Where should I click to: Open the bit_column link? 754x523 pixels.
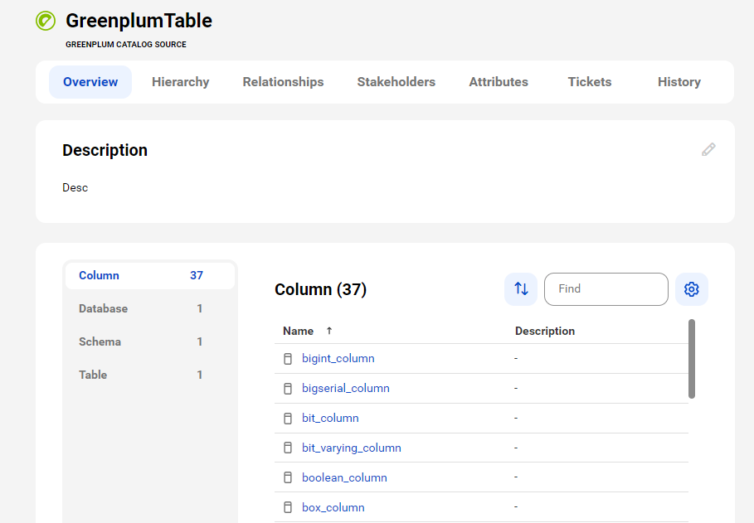330,419
